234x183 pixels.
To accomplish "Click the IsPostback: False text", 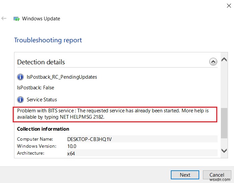I will click(35, 88).
